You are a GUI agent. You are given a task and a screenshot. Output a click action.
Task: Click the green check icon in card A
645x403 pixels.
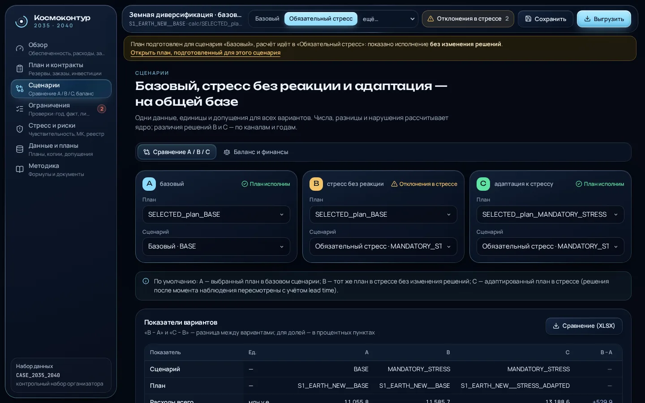[x=245, y=184]
